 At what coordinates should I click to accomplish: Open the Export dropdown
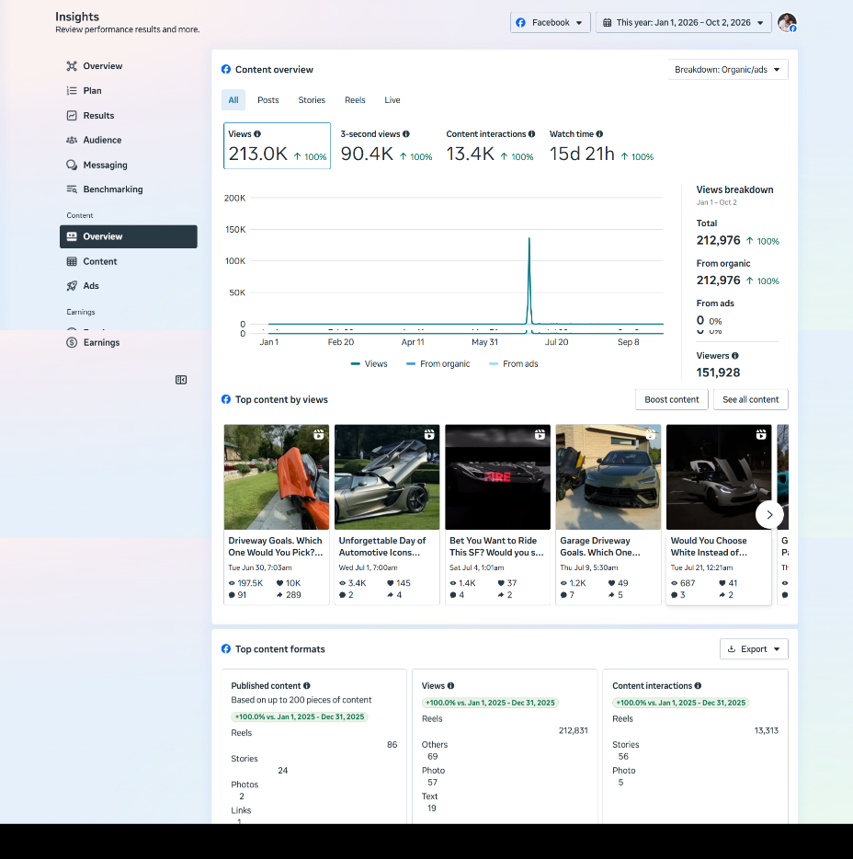[754, 649]
